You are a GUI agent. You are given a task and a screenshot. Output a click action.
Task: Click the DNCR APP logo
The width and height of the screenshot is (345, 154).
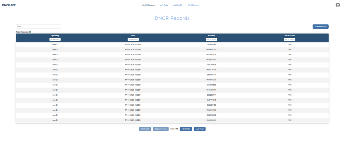coord(9,5)
